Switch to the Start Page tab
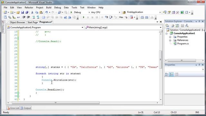The image size is (206, 116). tap(33, 22)
